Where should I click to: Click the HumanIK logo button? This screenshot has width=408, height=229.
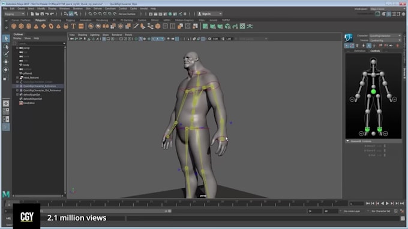tap(349, 38)
